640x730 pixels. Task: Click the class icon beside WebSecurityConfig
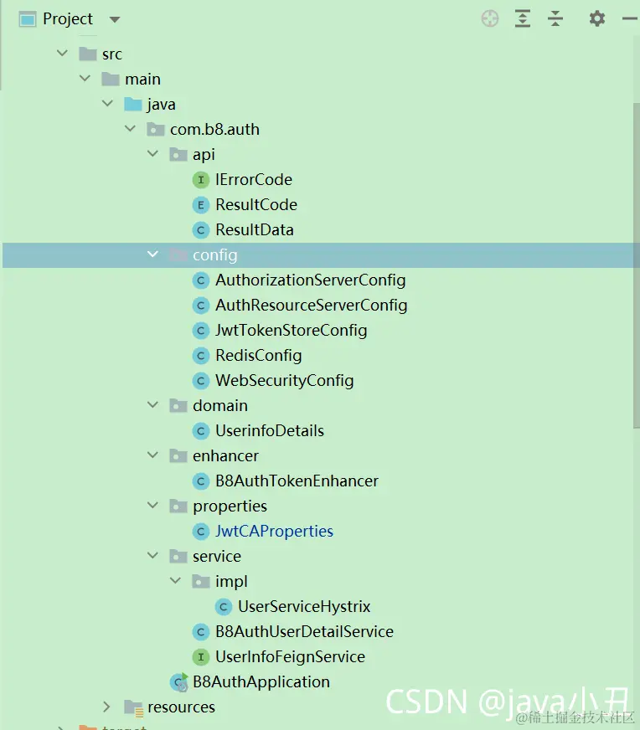[x=201, y=381]
